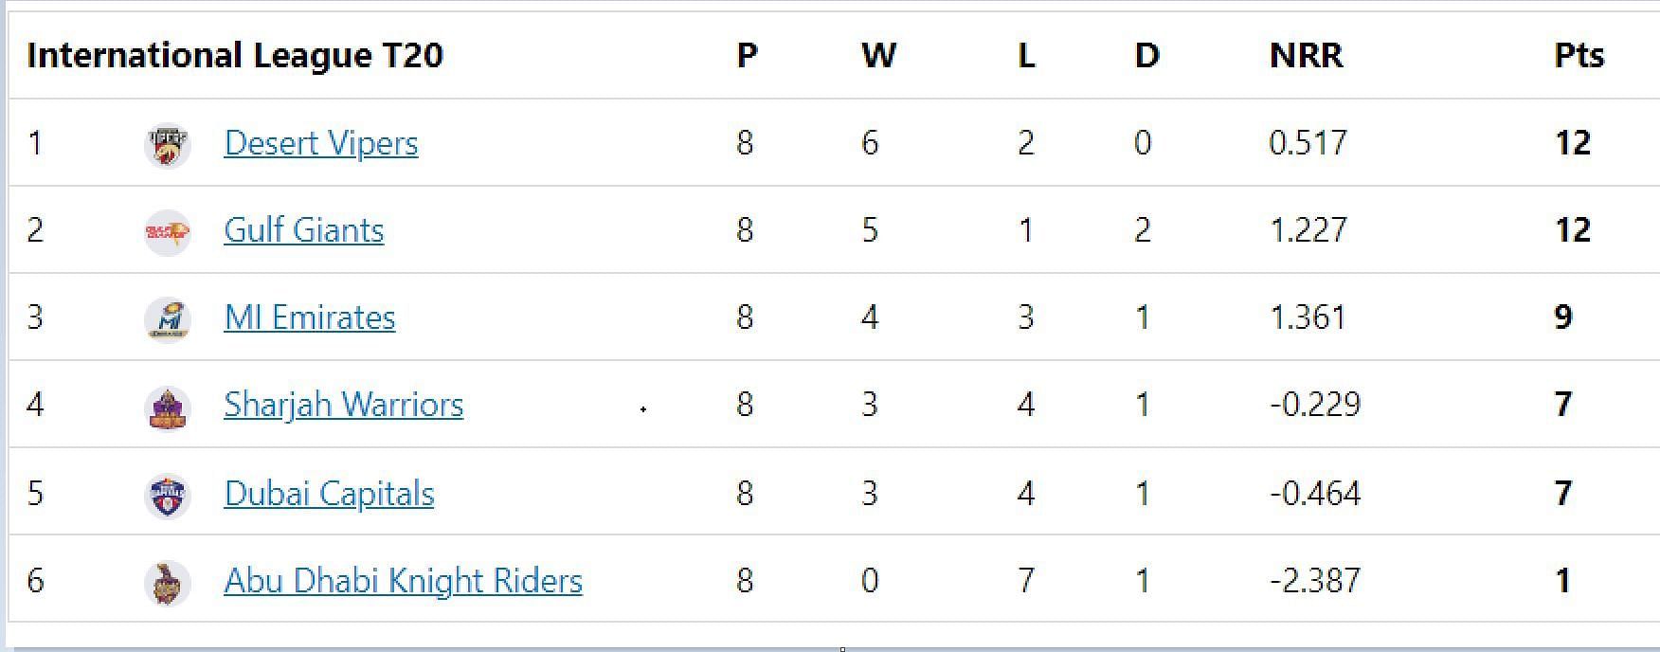
Task: Click the Desert Vipers team logo
Action: point(168,145)
